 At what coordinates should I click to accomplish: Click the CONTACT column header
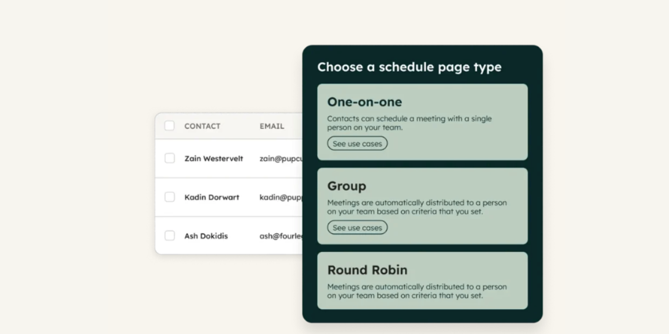(202, 126)
